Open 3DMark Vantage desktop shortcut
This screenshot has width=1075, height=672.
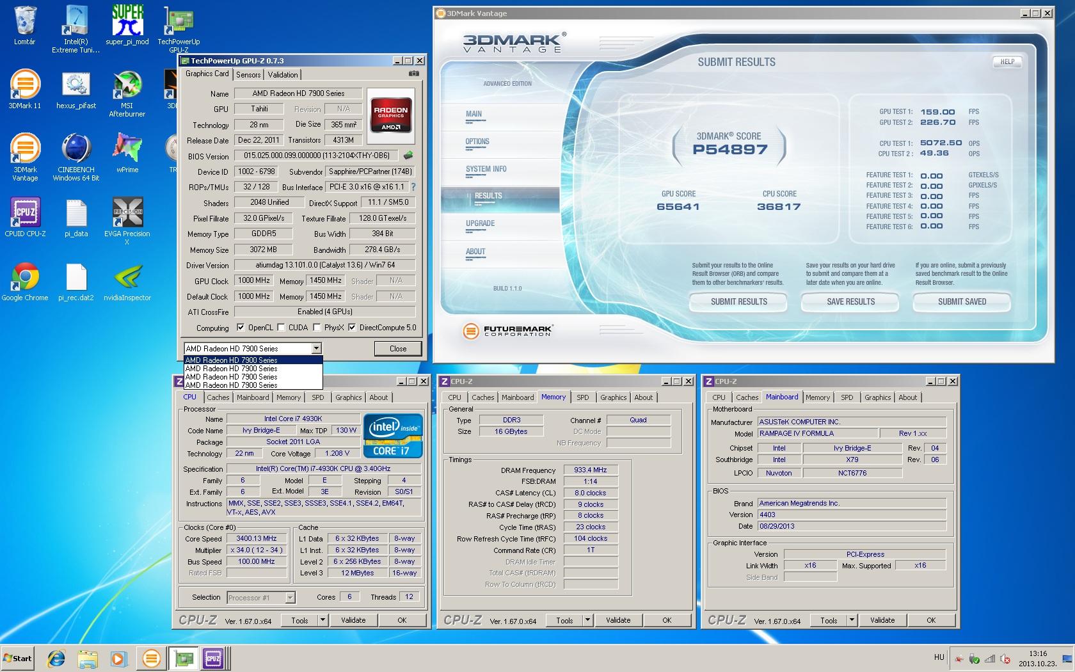point(25,157)
